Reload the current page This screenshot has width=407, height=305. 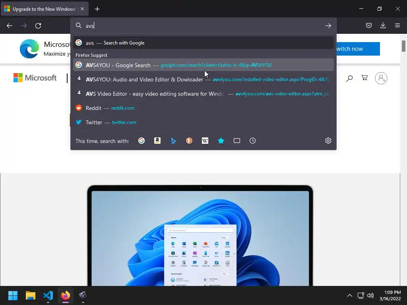tap(38, 26)
